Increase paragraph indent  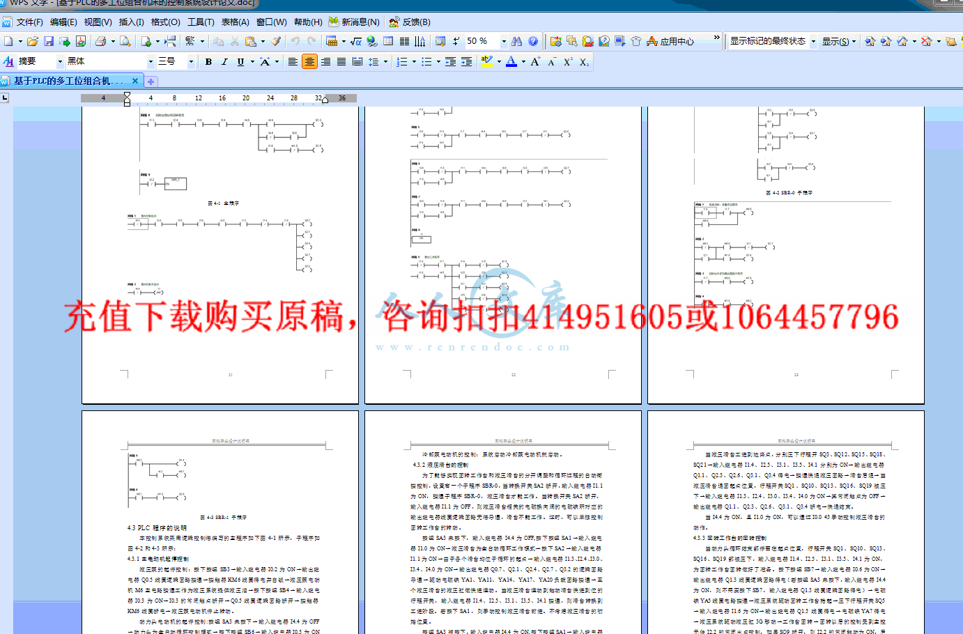[467, 62]
